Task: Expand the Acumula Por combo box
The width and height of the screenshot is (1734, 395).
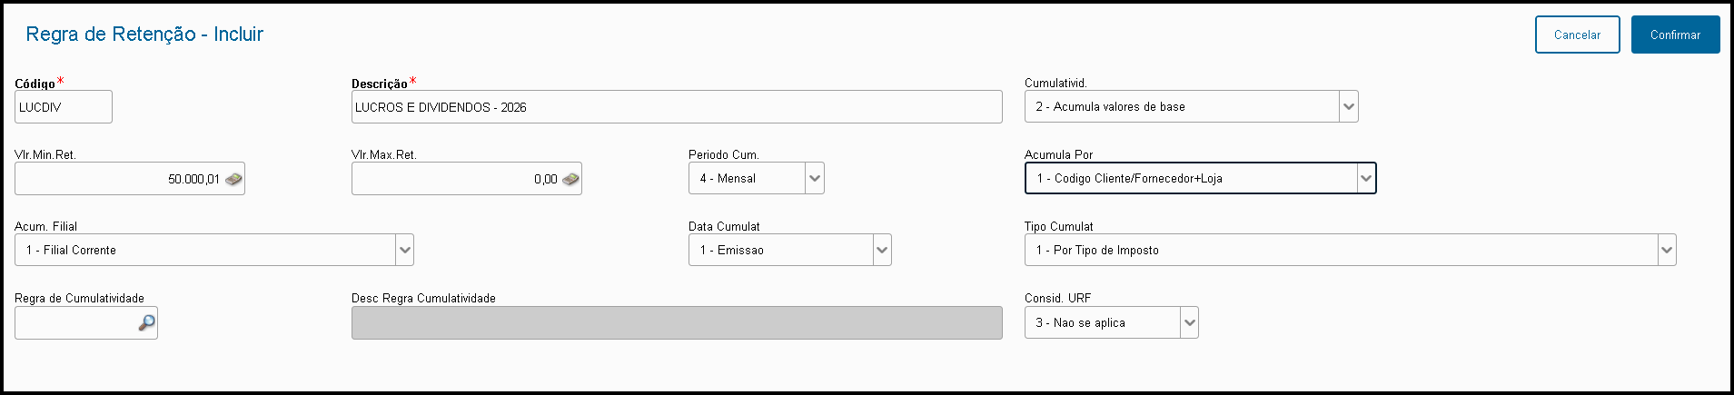Action: (x=1366, y=179)
